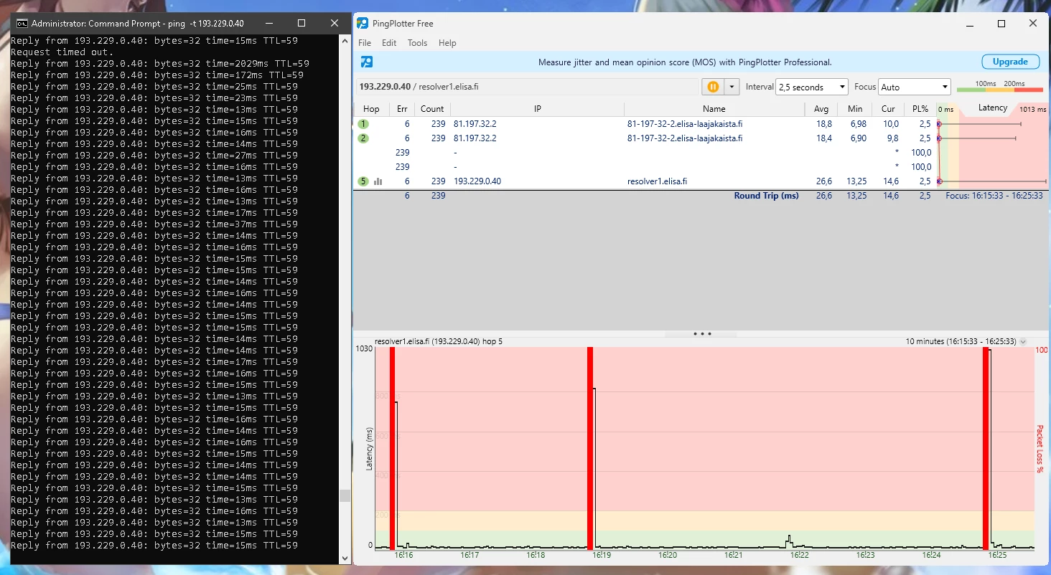Click the PingPlotter Free title bar icon

(x=363, y=24)
